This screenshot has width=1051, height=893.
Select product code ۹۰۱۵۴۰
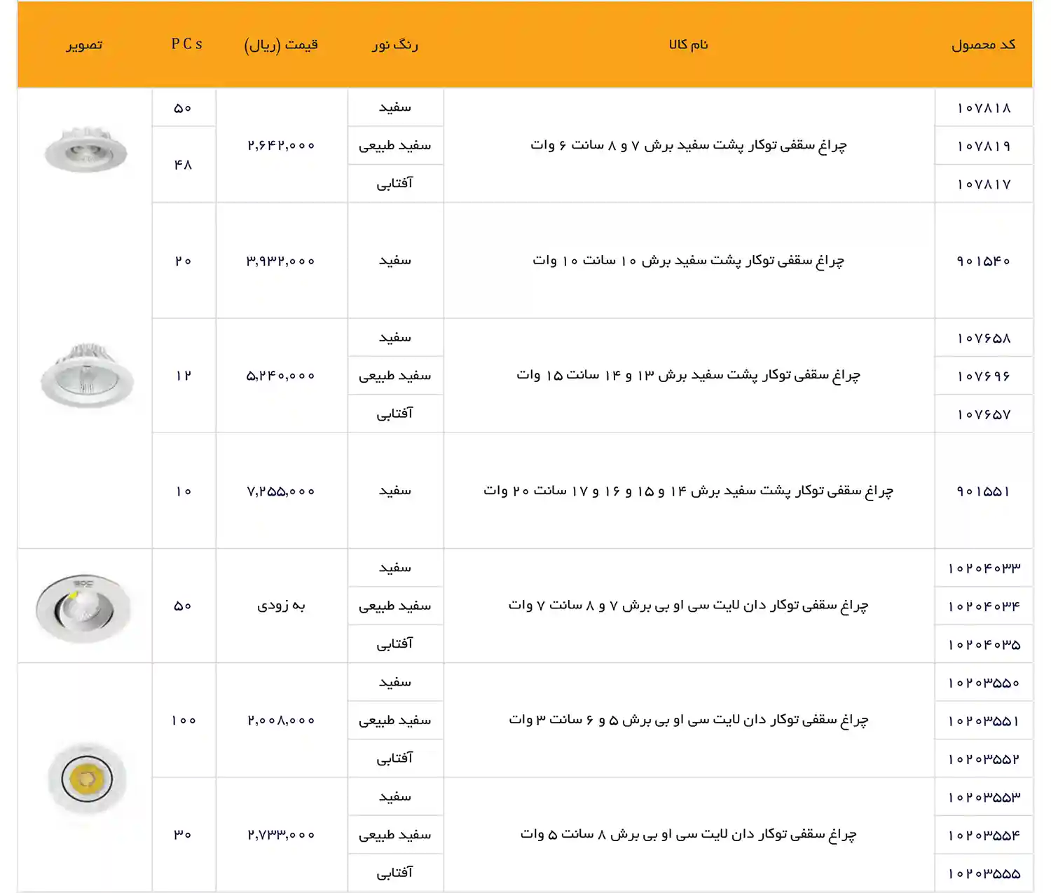[x=984, y=259]
